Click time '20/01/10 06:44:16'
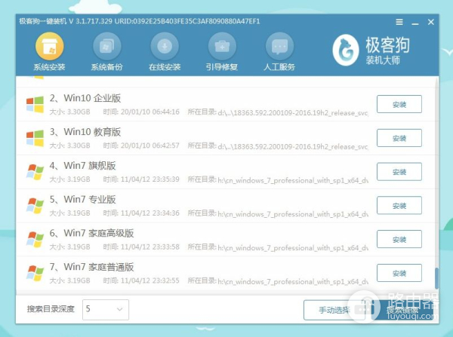Viewport: 453px width, 337px height. tap(150, 112)
